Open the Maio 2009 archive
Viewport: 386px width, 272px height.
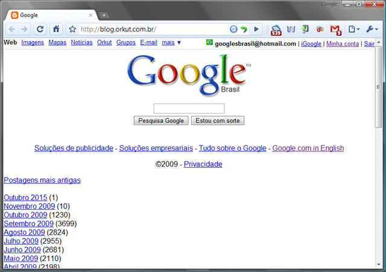(21, 259)
